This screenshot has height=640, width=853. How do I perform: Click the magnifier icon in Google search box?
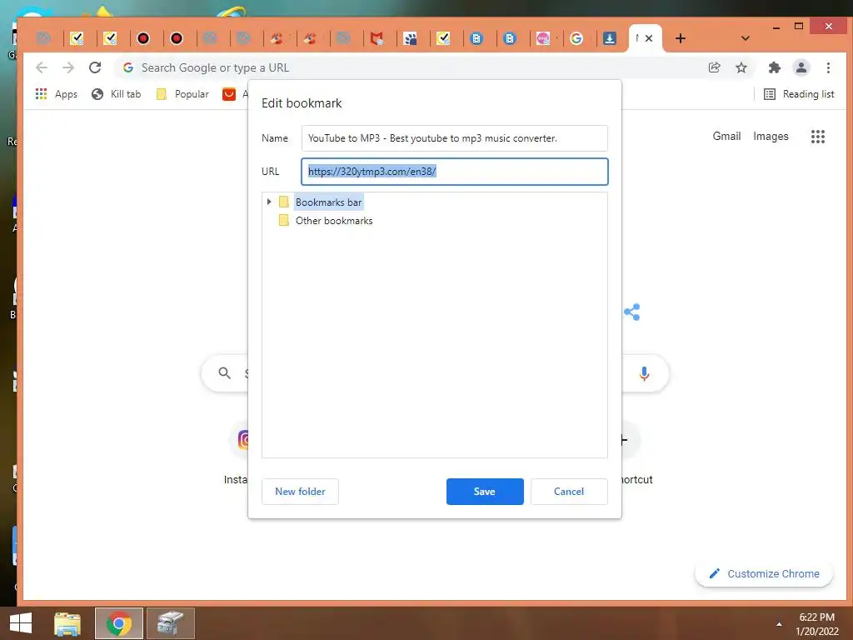[225, 372]
